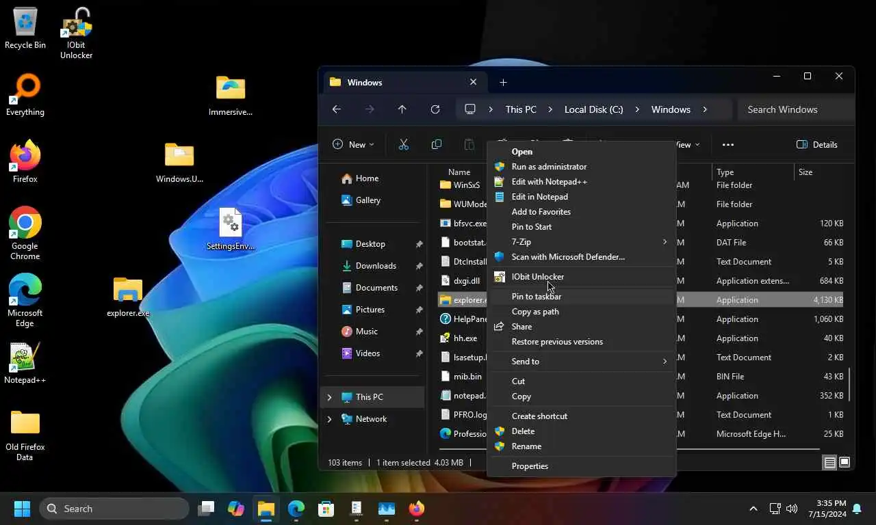The width and height of the screenshot is (876, 525).
Task: Choose Properties in context menu
Action: [581, 466]
